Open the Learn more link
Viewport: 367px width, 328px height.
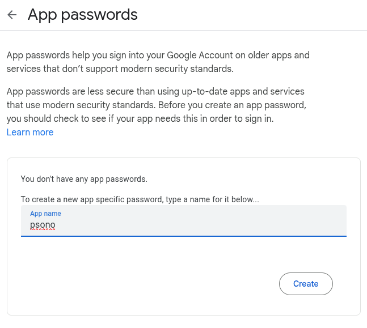click(x=30, y=133)
